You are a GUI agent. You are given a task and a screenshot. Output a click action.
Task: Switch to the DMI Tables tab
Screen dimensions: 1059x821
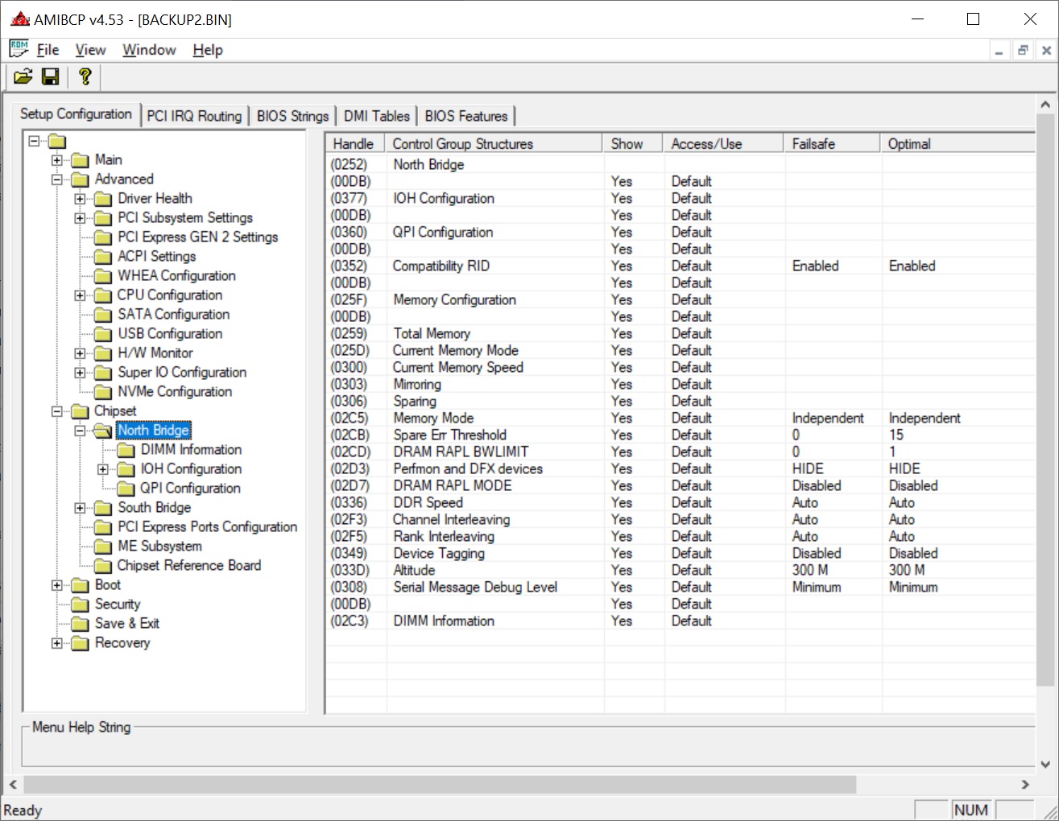[x=377, y=116]
